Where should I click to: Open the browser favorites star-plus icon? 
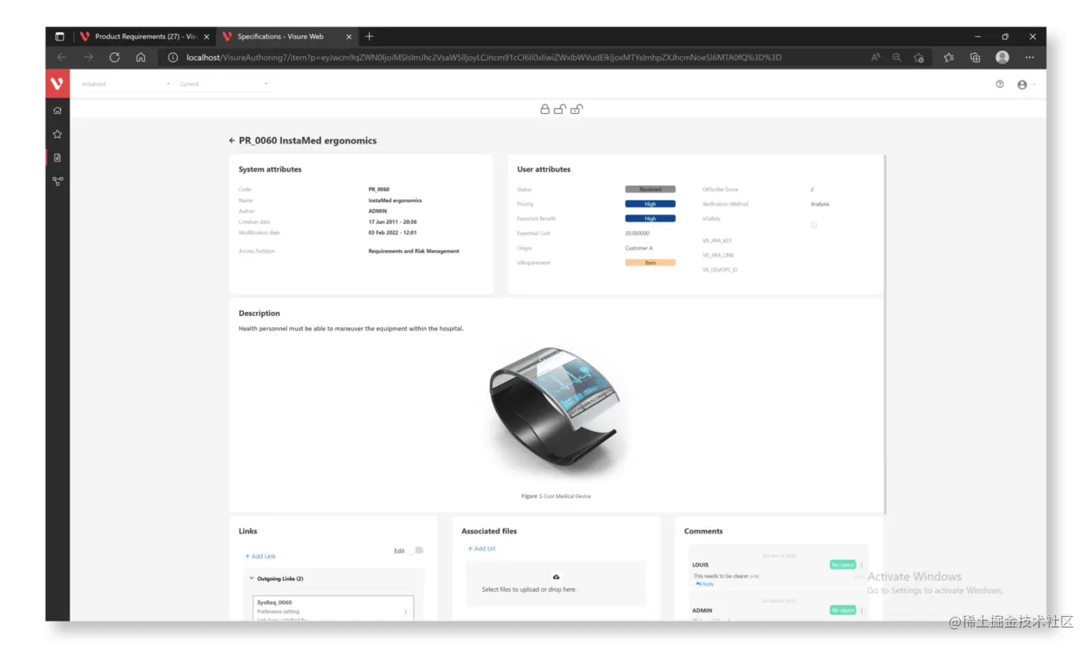click(x=919, y=57)
